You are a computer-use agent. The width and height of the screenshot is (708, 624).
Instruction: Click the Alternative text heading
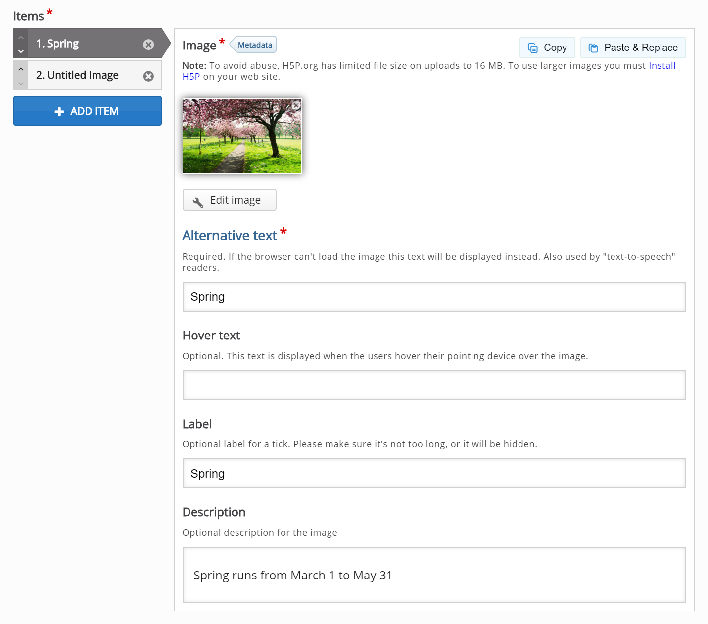(230, 236)
